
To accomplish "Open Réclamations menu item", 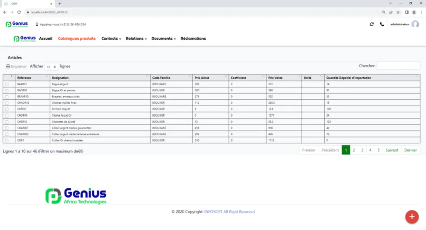I will pos(193,39).
